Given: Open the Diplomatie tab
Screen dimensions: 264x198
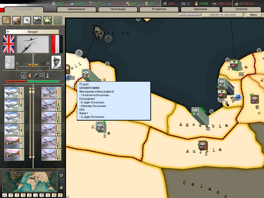Looking at the screenshot, I should (200, 9).
